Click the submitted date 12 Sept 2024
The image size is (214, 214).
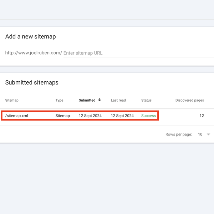(90, 116)
